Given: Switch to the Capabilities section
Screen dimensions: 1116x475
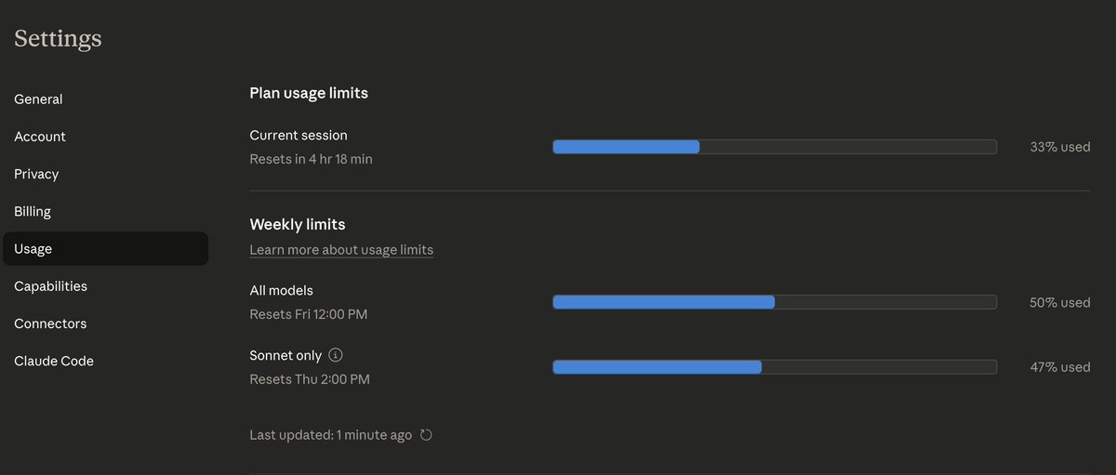Looking at the screenshot, I should pos(50,286).
